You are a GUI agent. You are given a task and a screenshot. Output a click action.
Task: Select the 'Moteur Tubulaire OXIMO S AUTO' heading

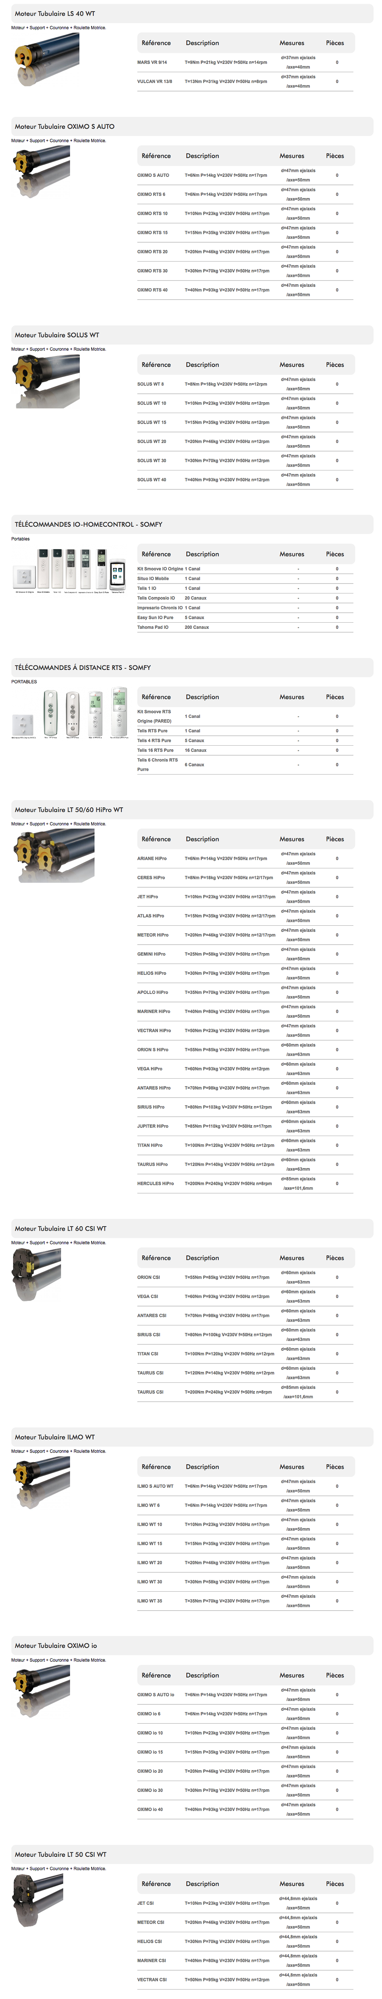pos(64,126)
